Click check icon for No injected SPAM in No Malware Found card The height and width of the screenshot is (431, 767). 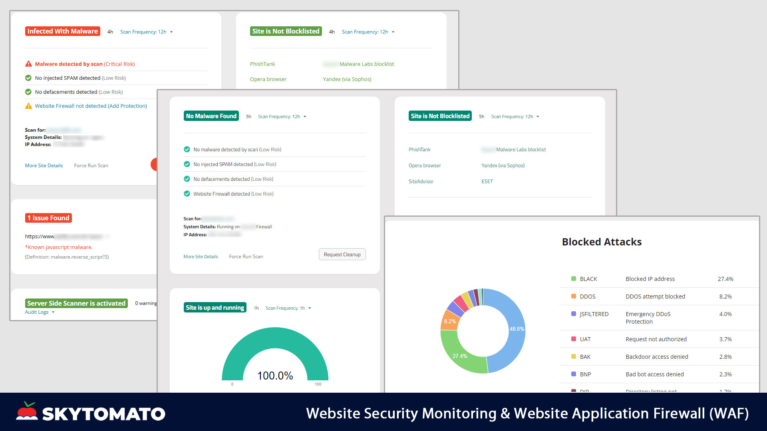pos(187,164)
